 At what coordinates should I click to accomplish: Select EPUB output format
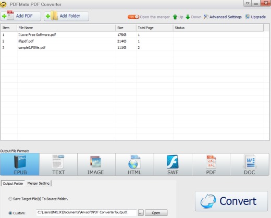pos(20,164)
